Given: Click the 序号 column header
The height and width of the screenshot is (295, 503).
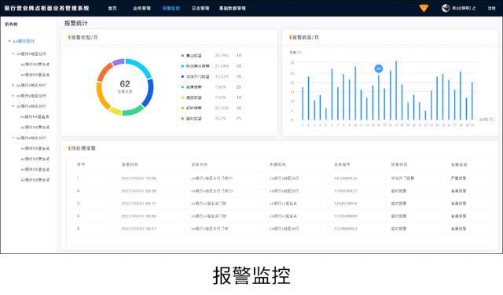Looking at the screenshot, I should click(x=81, y=164).
